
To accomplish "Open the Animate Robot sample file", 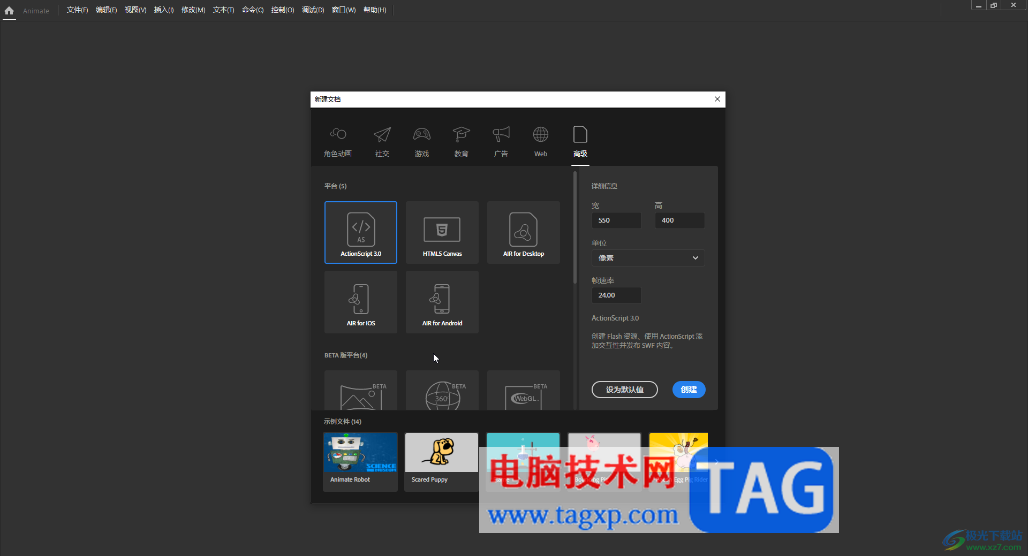I will pyautogui.click(x=360, y=462).
